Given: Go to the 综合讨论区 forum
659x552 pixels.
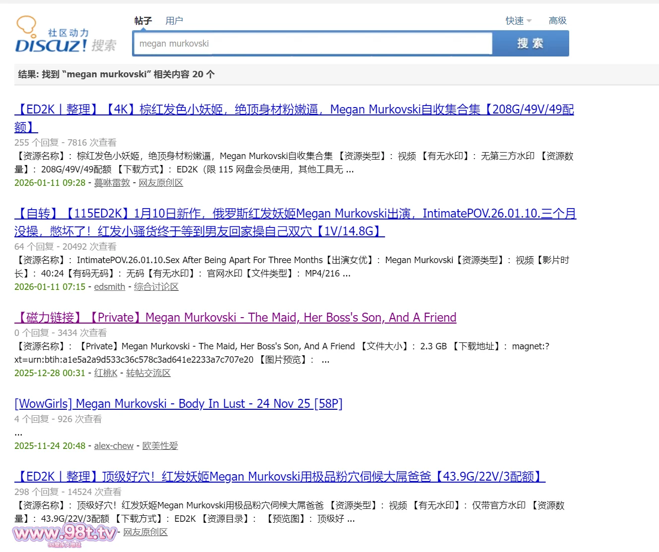Looking at the screenshot, I should point(156,287).
